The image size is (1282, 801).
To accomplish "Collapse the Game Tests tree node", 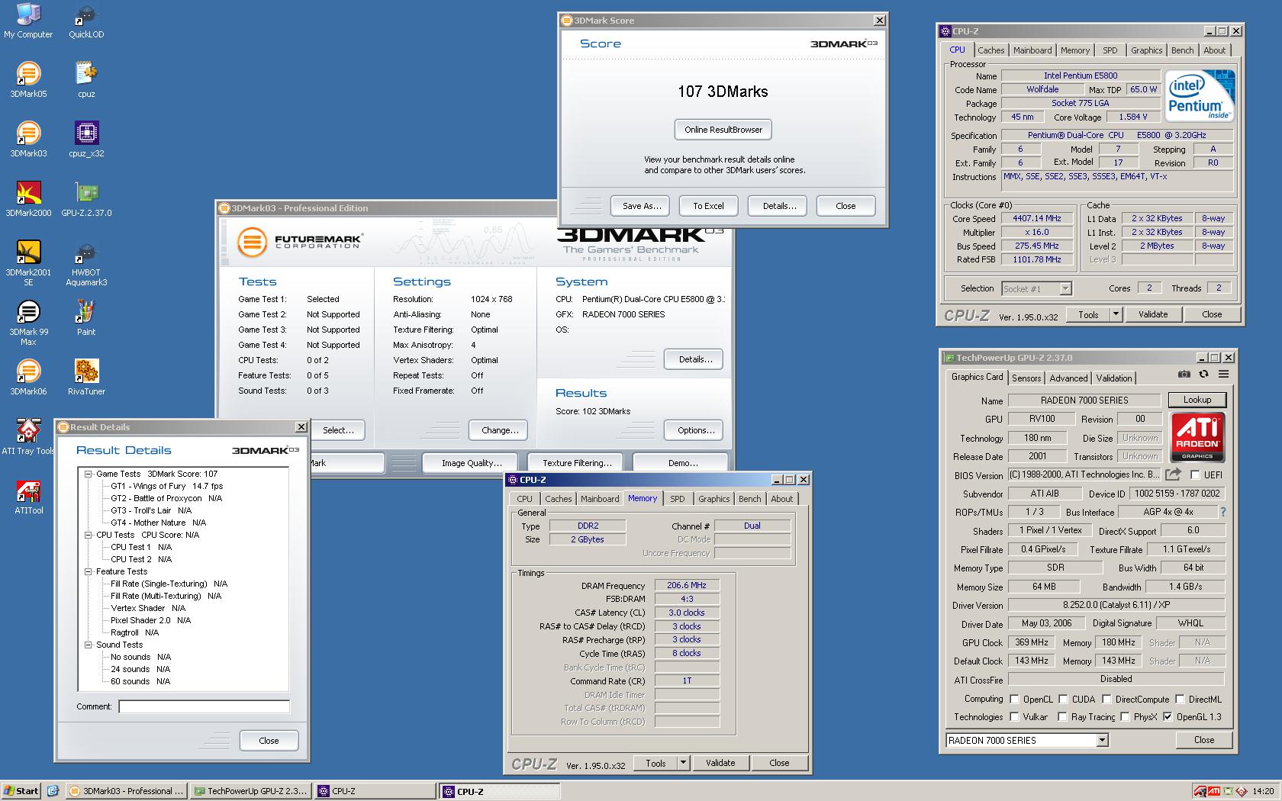I will (88, 474).
